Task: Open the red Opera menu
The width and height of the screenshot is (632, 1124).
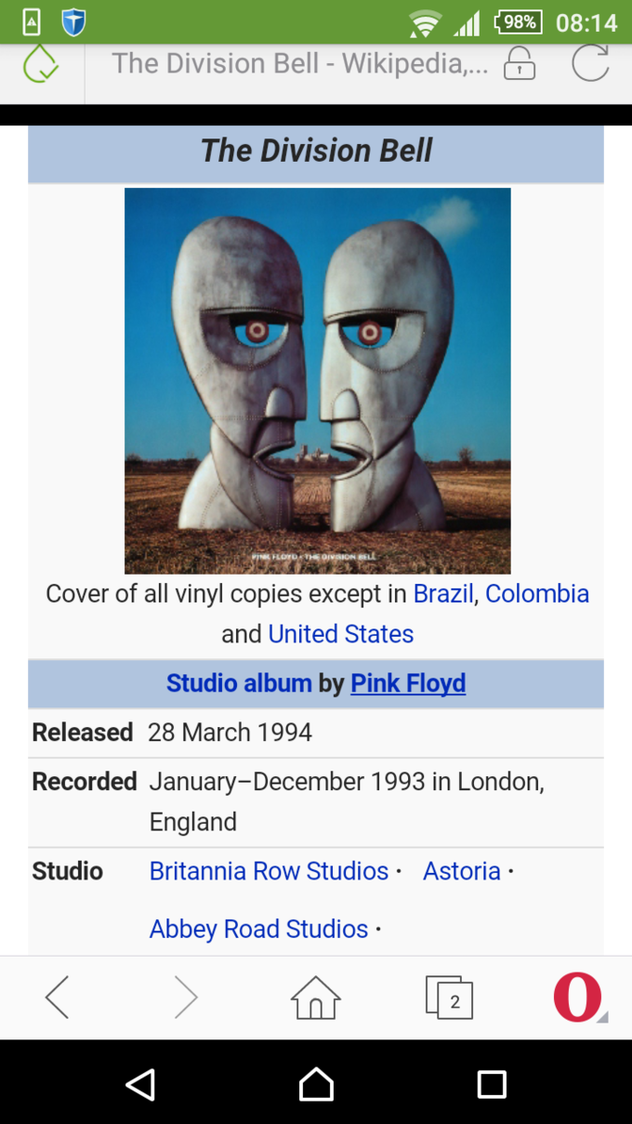Action: (x=578, y=997)
